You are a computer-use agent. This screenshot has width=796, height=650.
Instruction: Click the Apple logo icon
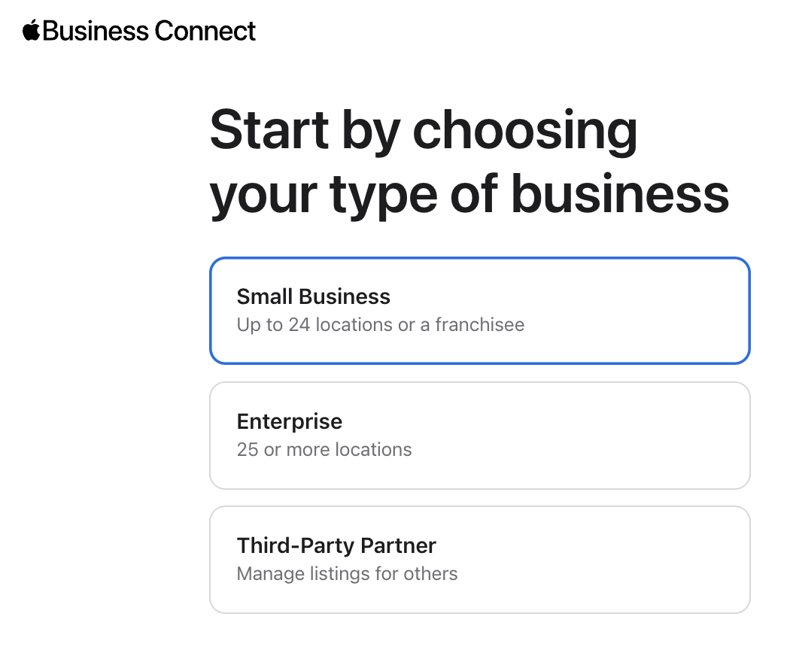click(x=31, y=30)
